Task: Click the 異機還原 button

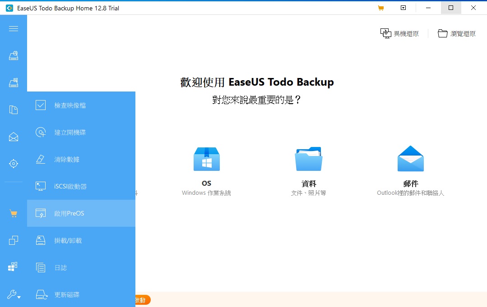Action: (x=399, y=33)
